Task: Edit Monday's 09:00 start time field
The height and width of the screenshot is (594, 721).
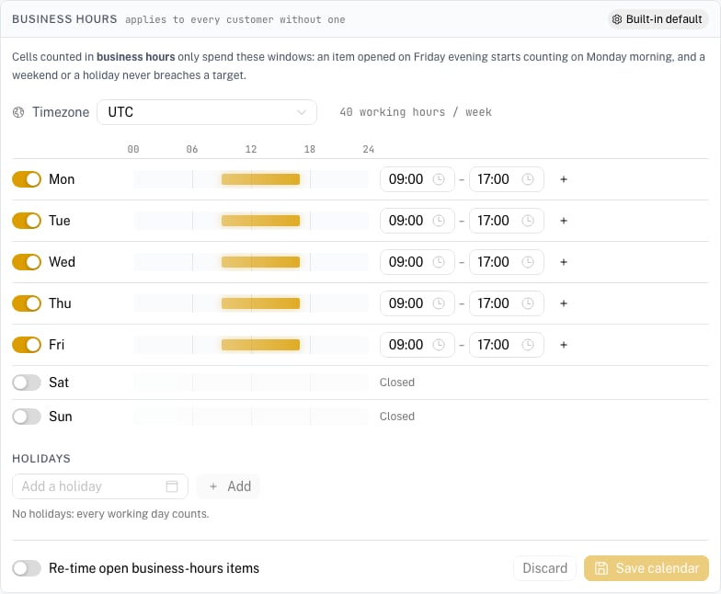Action: (418, 179)
